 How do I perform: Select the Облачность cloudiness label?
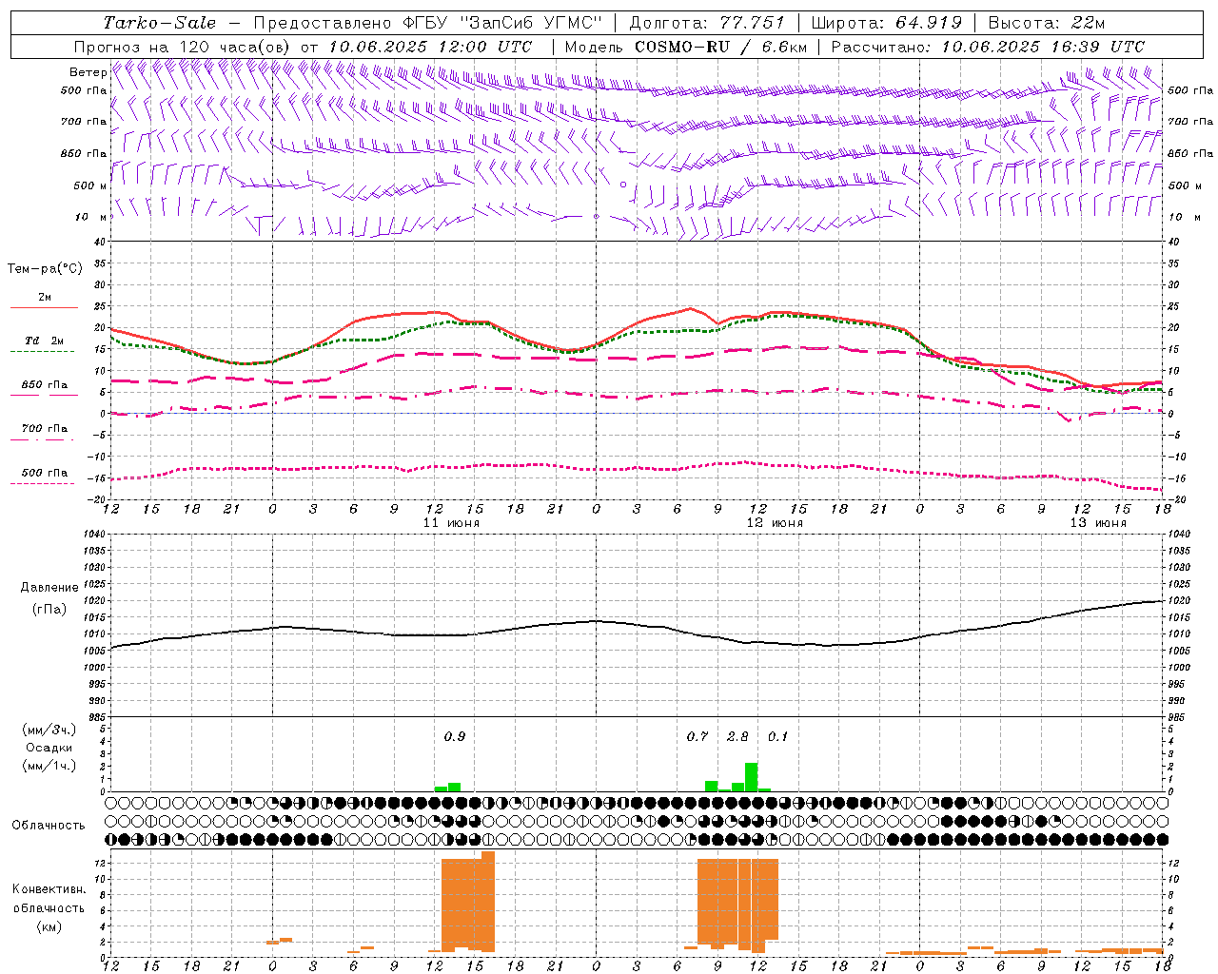tap(49, 826)
